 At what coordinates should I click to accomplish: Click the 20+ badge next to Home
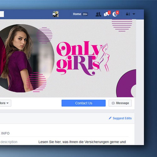coord(85,14)
